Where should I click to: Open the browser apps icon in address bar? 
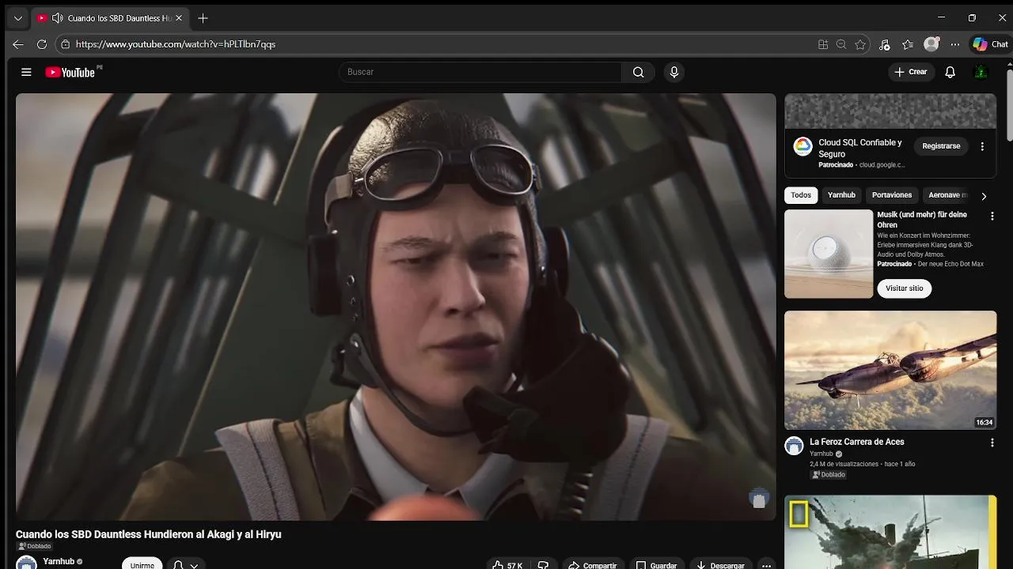823,44
